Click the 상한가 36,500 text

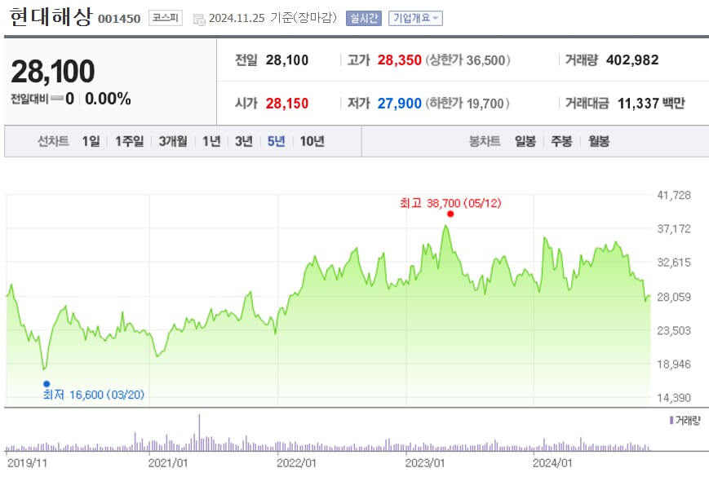click(467, 60)
